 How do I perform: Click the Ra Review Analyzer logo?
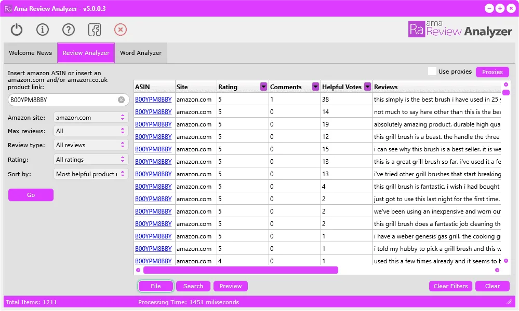pos(460,29)
